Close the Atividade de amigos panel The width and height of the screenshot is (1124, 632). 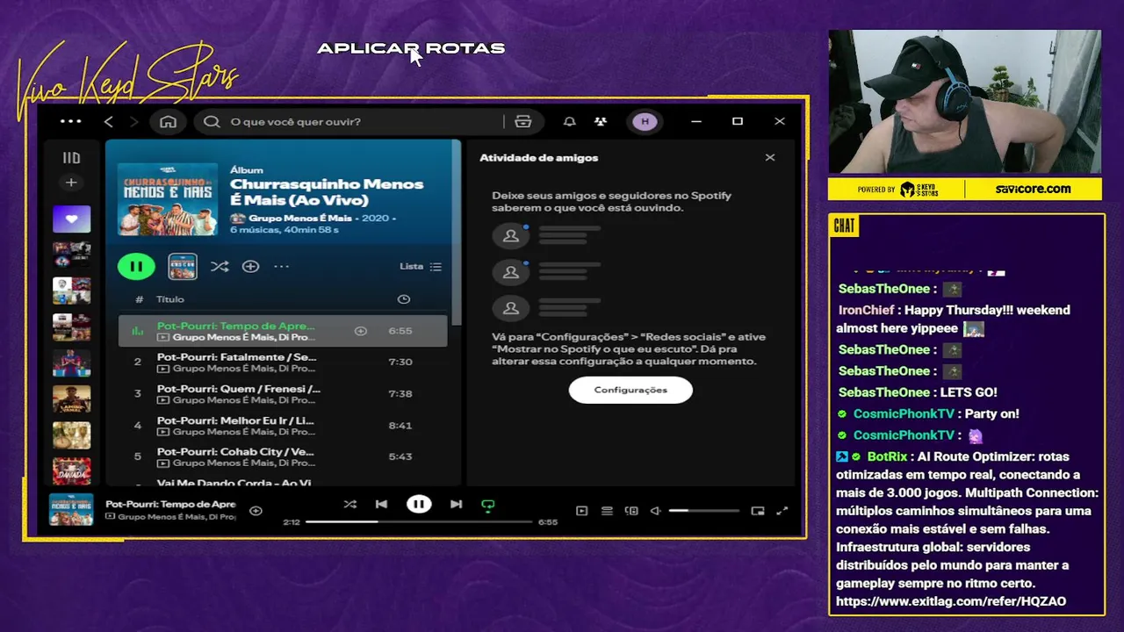point(770,157)
